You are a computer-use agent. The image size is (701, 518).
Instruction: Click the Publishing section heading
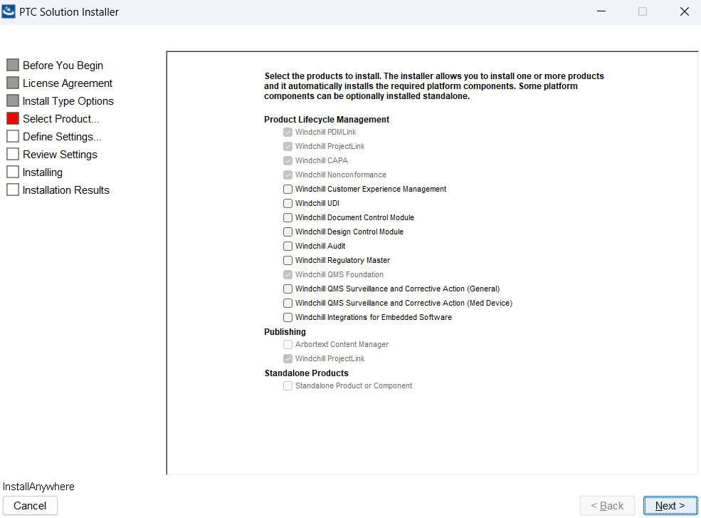[x=285, y=332]
